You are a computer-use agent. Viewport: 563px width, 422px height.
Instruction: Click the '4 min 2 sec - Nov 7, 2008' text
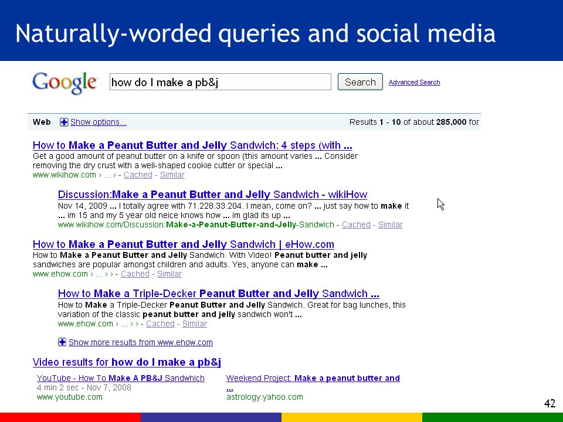84,387
